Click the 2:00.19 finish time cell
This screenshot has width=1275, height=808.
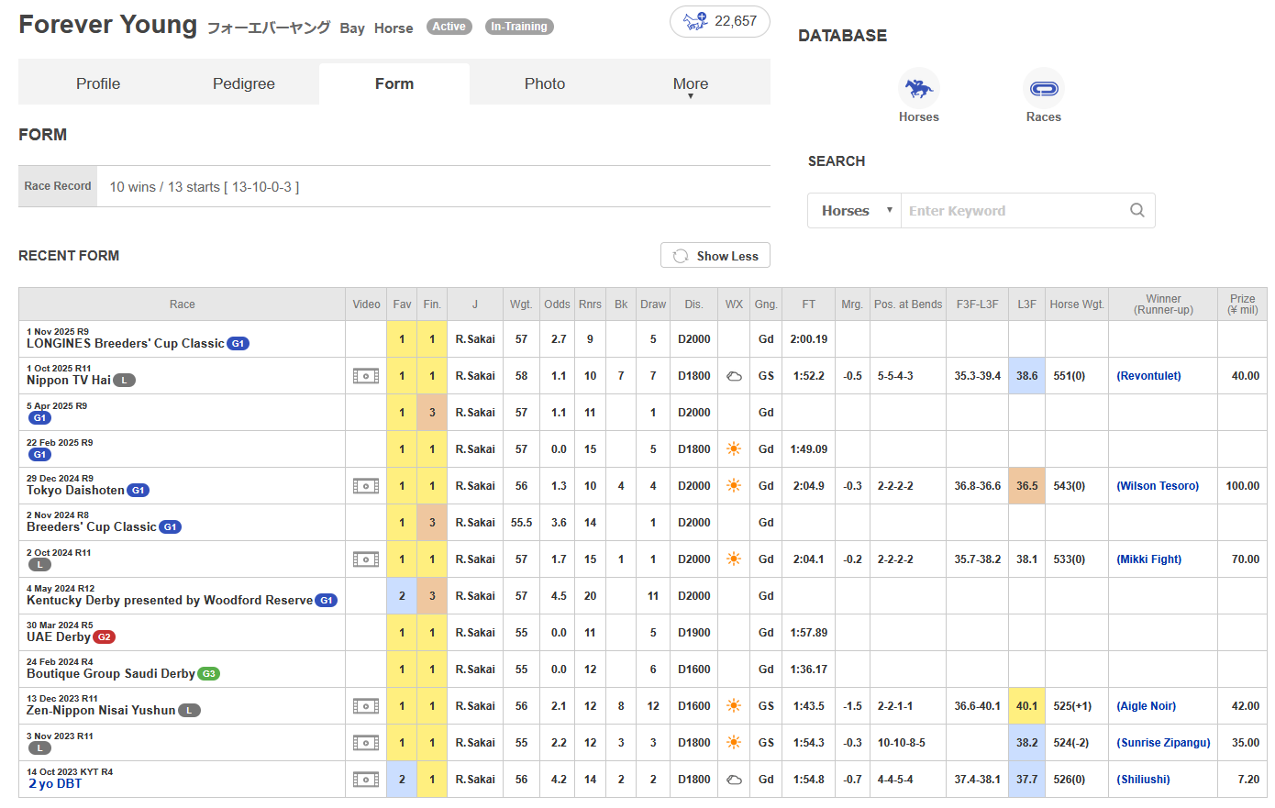point(809,339)
